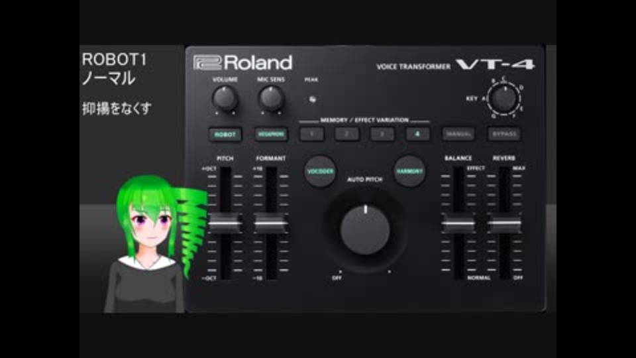Click the VOLUME knob
Image resolution: width=636 pixels, height=358 pixels.
pyautogui.click(x=225, y=99)
